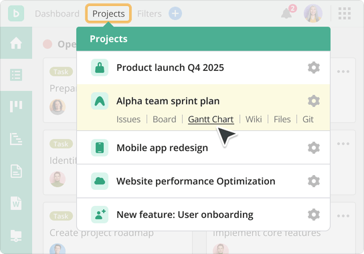This screenshot has width=364, height=254.
Task: Click the User onboarding add-user icon
Action: click(100, 215)
